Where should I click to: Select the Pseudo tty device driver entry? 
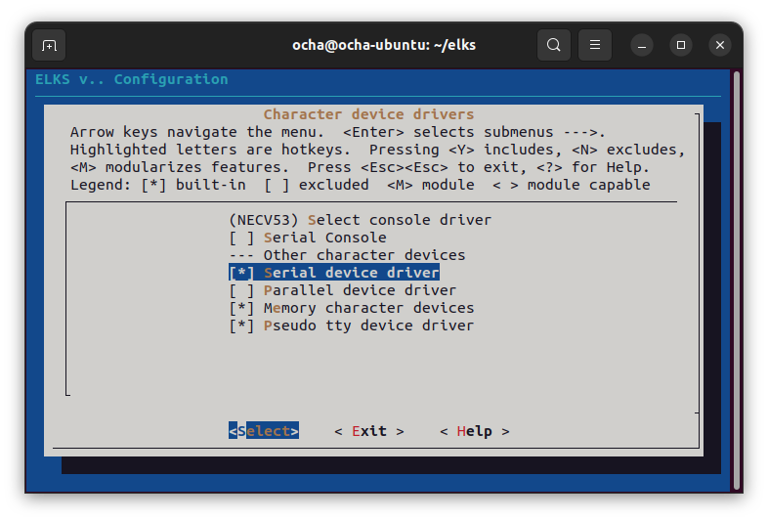tap(368, 326)
